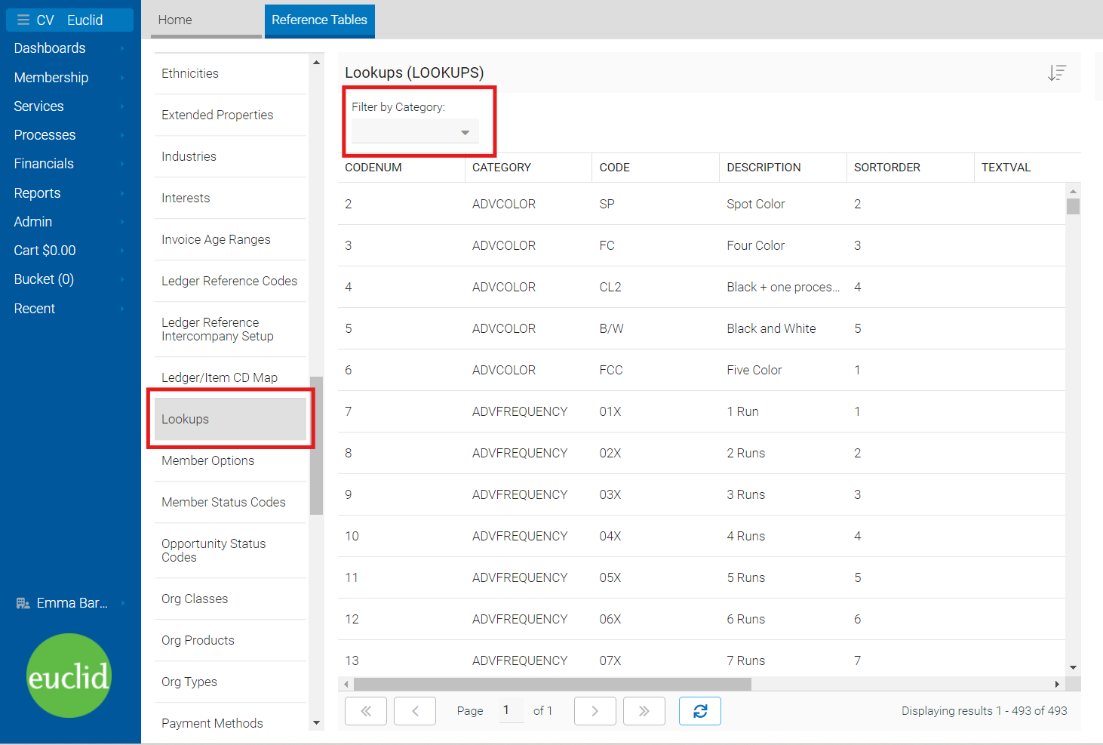Select the 'Five Color' description cell
This screenshot has height=745, width=1103.
coord(783,370)
